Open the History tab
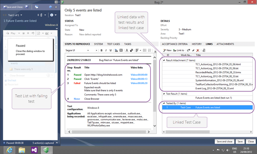The height and width of the screenshot is (154, 257). point(197,44)
